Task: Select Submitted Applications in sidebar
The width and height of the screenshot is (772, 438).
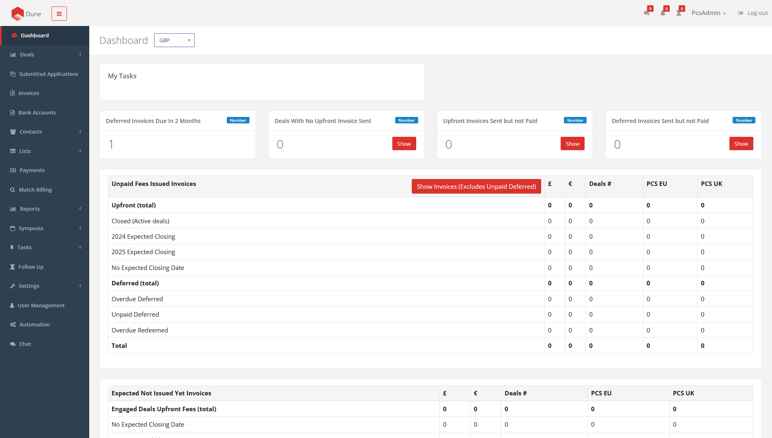Action: (x=48, y=74)
